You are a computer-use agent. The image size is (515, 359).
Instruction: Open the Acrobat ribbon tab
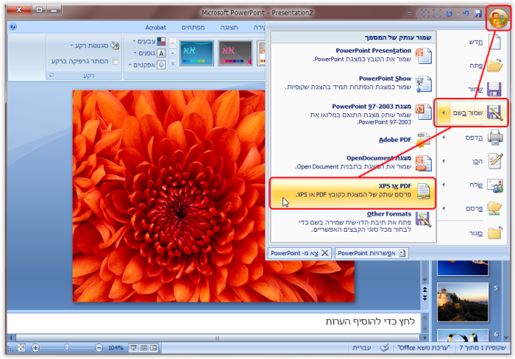(x=155, y=27)
